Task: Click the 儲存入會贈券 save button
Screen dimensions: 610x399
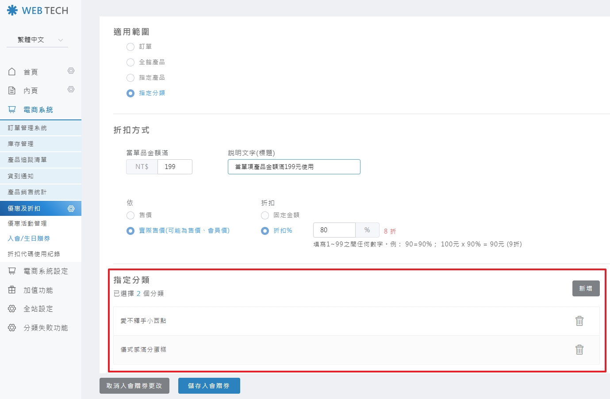Action: 209,386
